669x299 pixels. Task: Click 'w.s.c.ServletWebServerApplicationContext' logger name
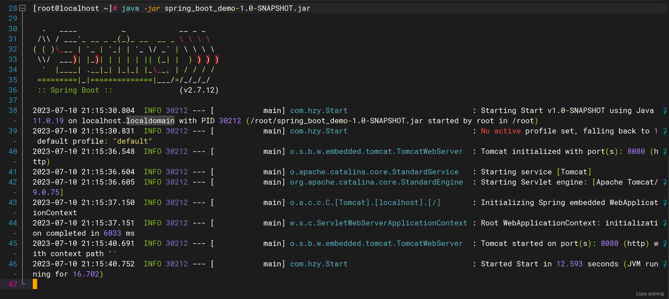[378, 223]
